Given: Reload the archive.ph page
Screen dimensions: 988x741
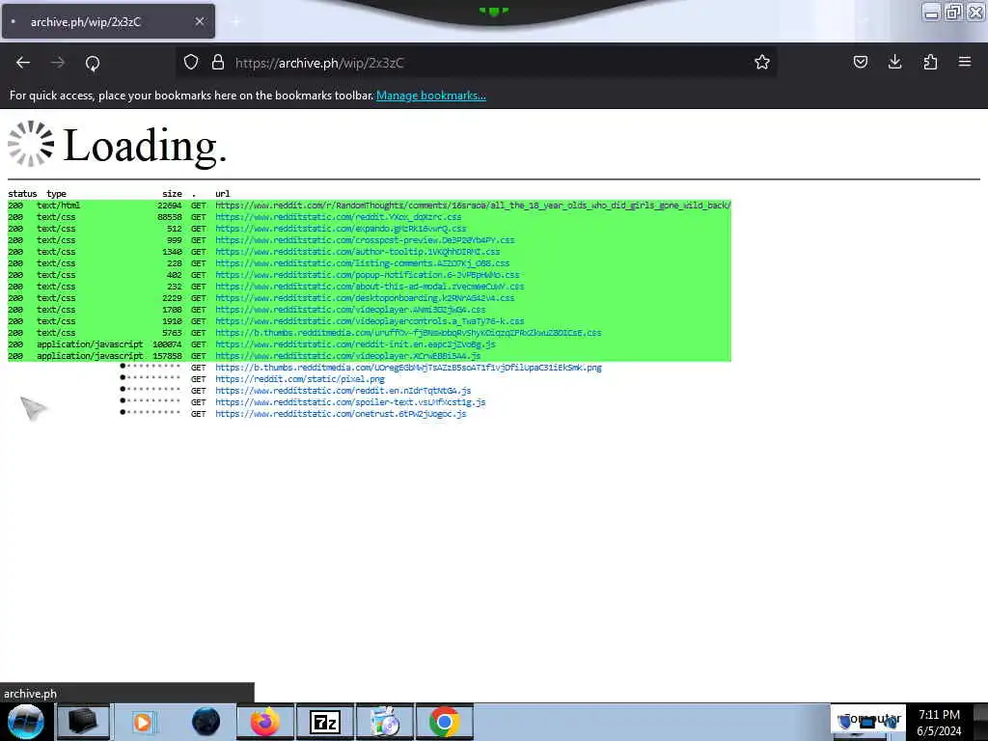Looking at the screenshot, I should pyautogui.click(x=93, y=63).
